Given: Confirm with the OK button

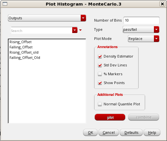Looking at the screenshot, I should coord(90,132).
